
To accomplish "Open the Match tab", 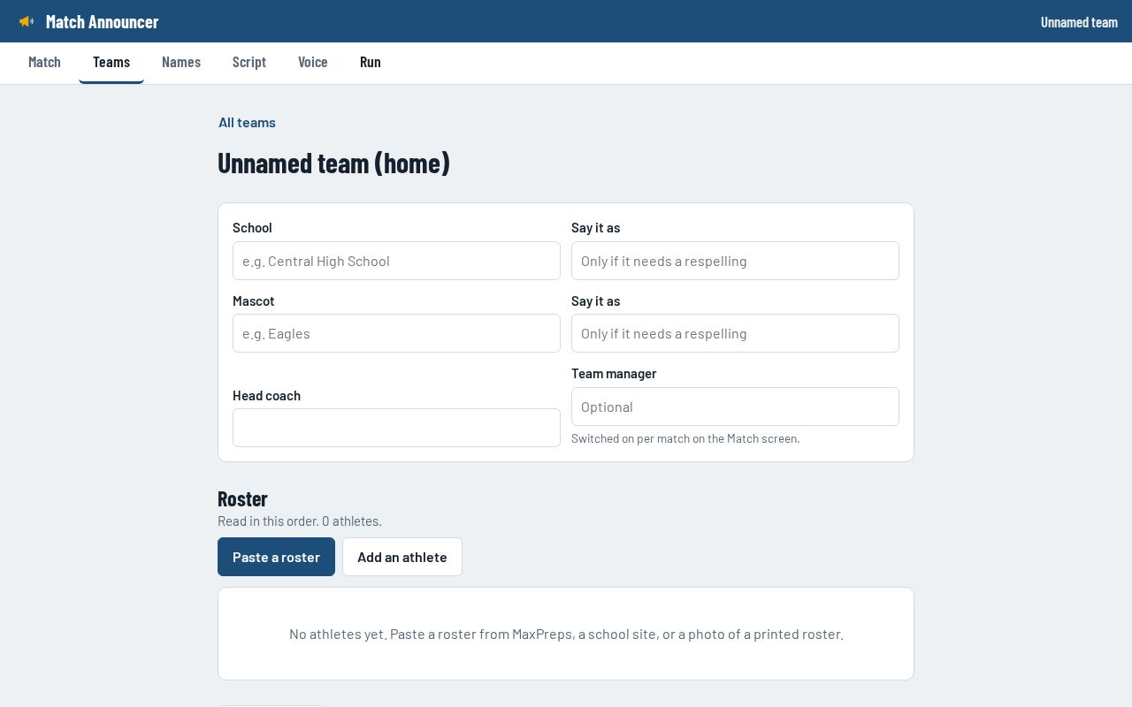I will [x=44, y=62].
